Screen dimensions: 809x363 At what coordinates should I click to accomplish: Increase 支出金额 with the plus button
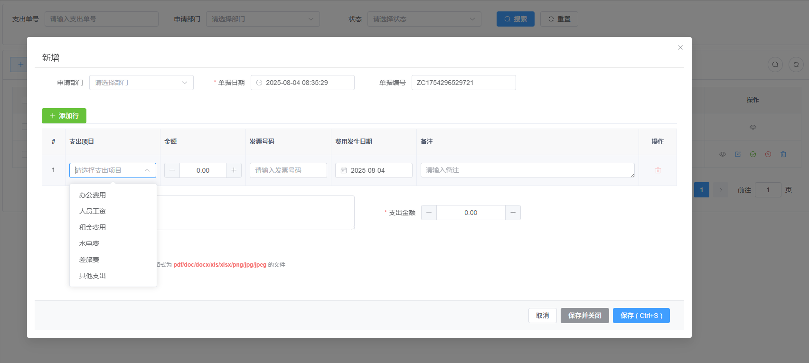pos(513,213)
